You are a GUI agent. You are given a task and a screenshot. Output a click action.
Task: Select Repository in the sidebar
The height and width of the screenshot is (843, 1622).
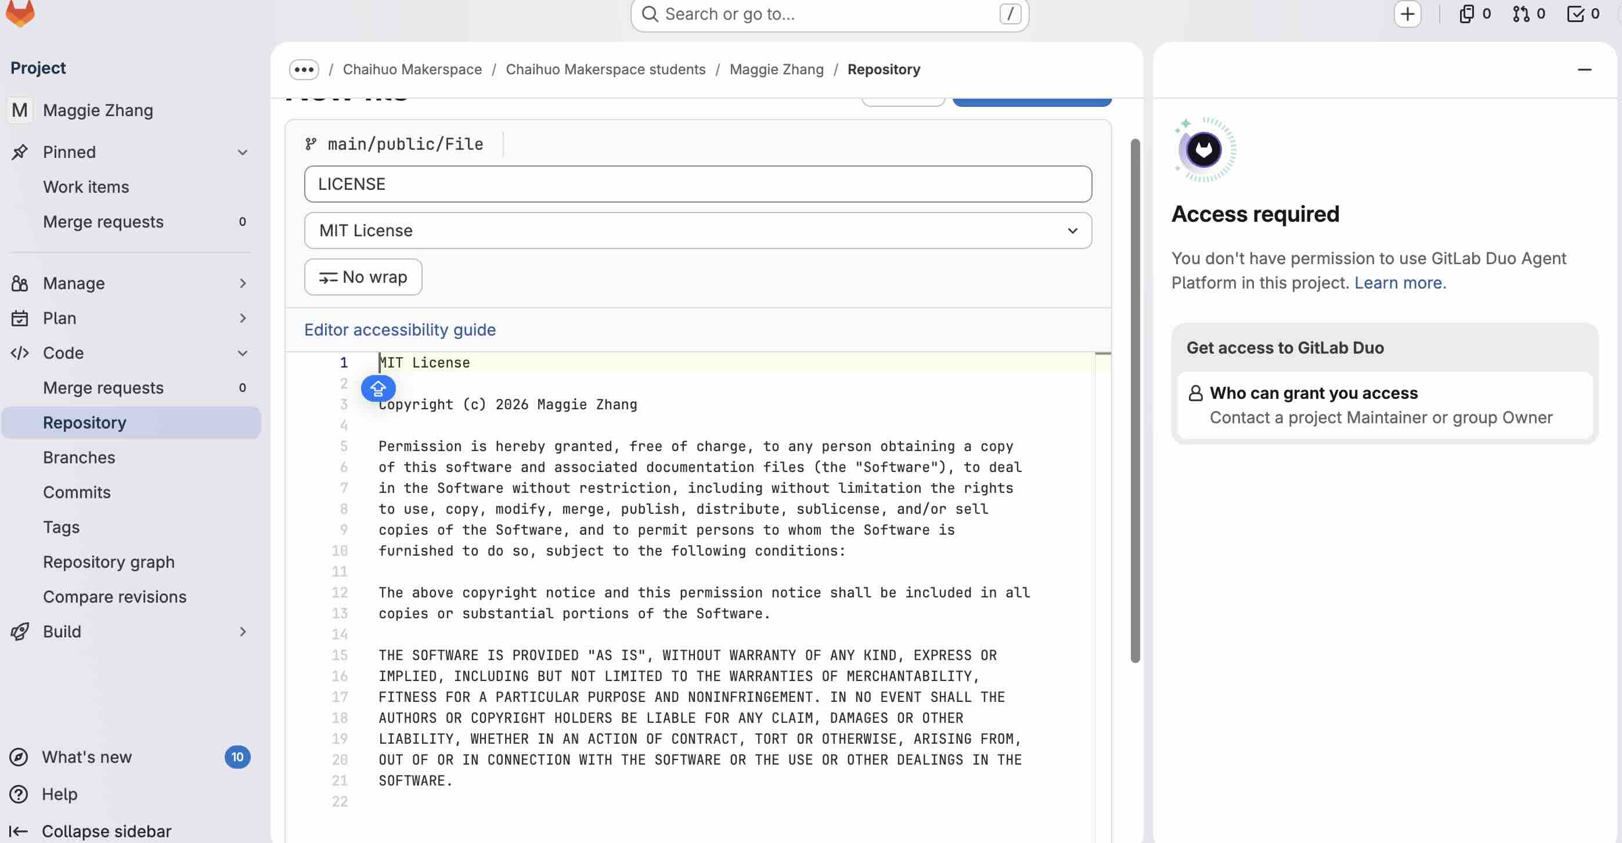(x=131, y=423)
